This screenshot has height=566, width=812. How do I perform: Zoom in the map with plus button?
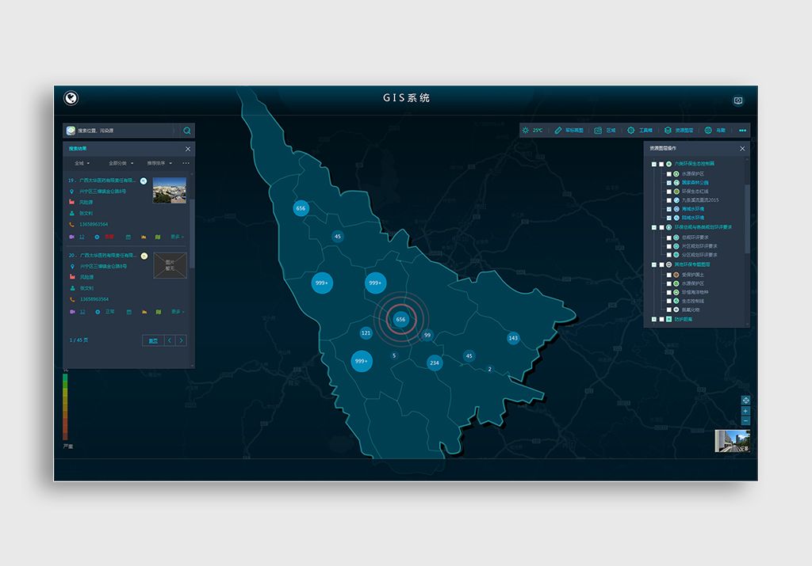pyautogui.click(x=745, y=411)
